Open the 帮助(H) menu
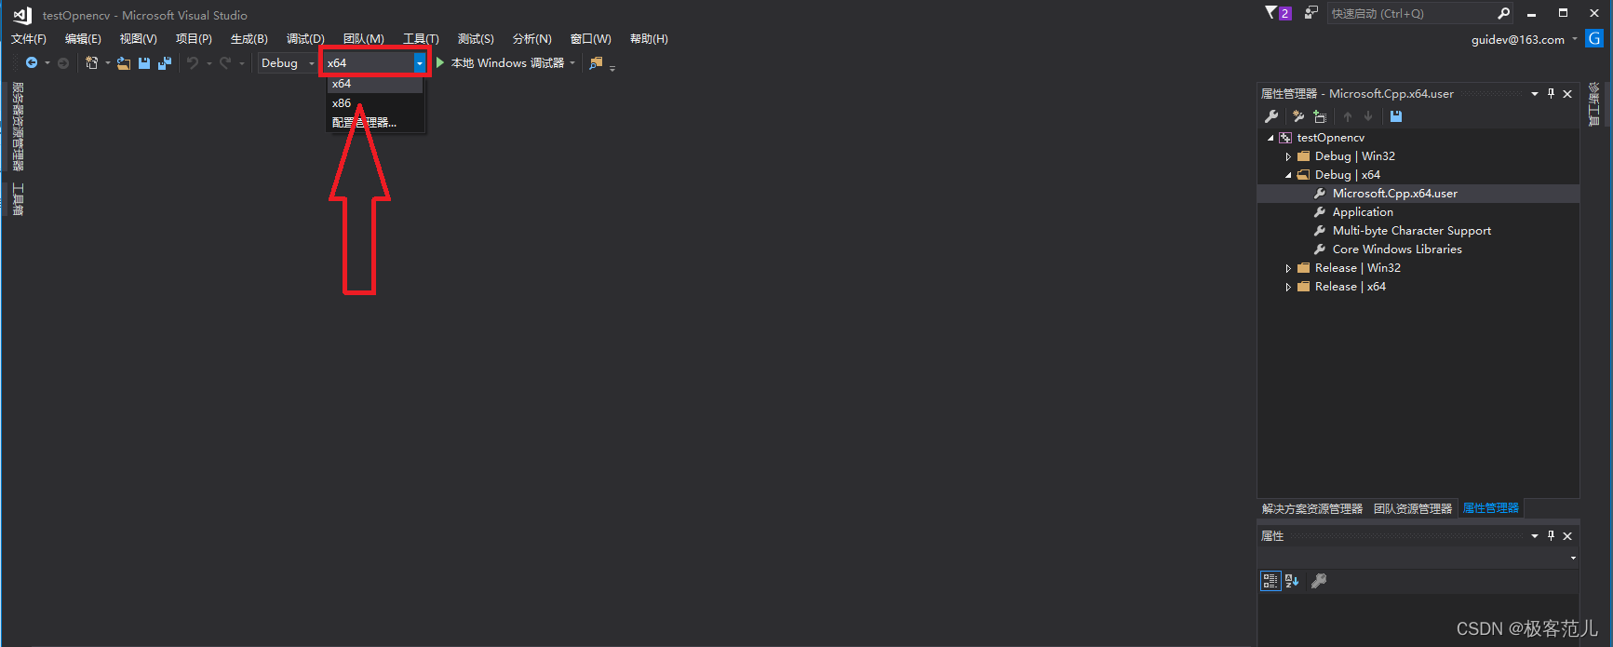 point(649,39)
